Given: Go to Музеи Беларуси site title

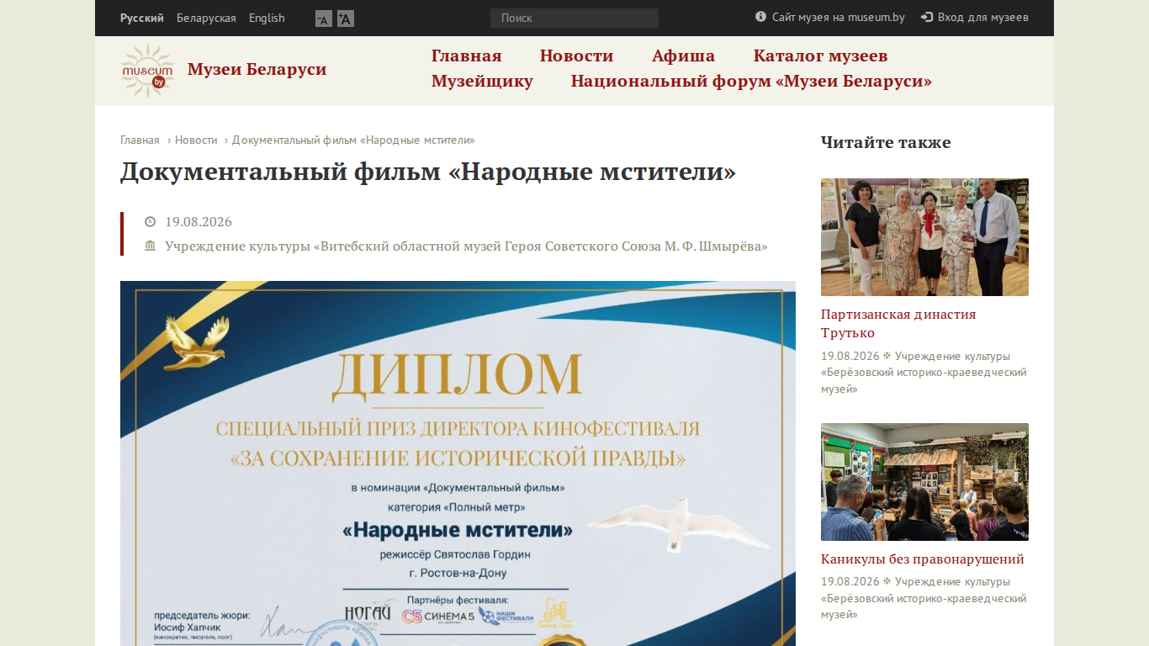Looking at the screenshot, I should (257, 69).
